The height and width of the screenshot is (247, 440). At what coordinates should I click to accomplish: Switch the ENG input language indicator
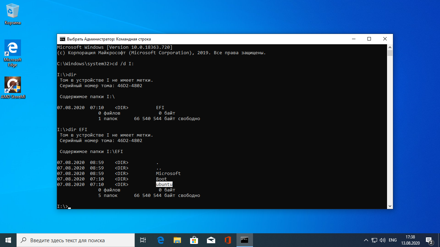[x=393, y=240]
